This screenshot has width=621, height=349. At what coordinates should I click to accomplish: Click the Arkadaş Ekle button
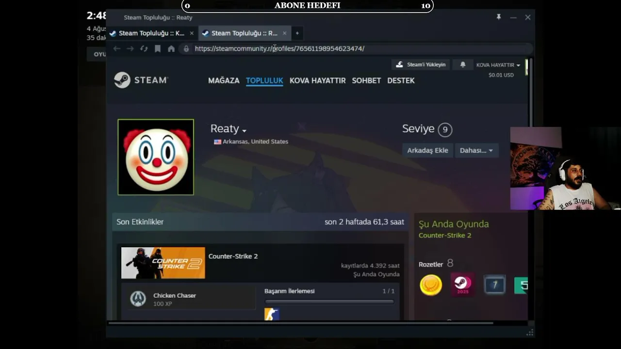point(427,150)
